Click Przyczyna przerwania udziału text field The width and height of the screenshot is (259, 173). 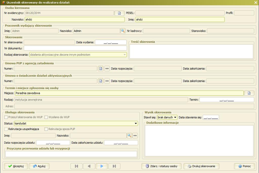pos(71,154)
